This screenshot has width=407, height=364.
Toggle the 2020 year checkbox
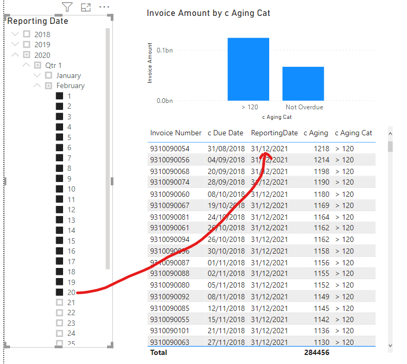click(26, 55)
